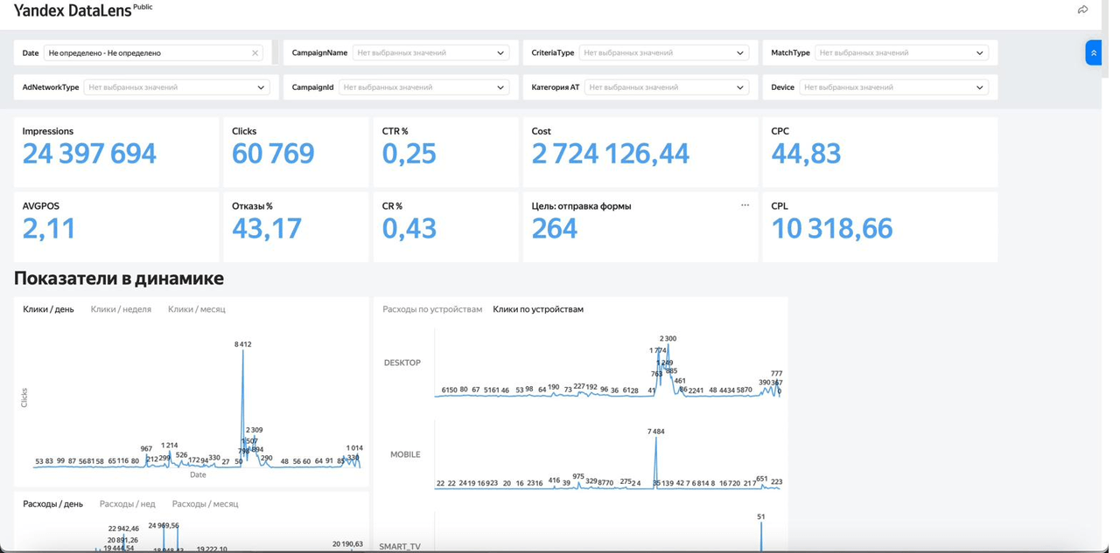Expand the AdNetworkType dropdown

coord(176,87)
